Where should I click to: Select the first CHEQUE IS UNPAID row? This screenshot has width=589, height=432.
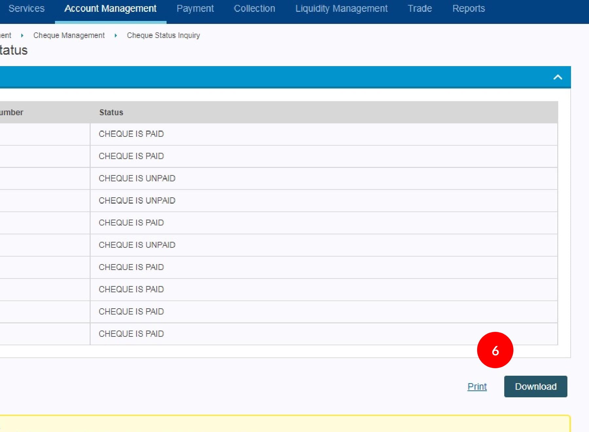coord(137,178)
